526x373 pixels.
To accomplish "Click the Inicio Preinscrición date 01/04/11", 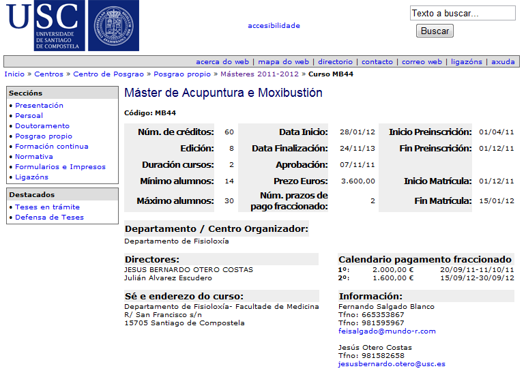I will click(x=497, y=132).
